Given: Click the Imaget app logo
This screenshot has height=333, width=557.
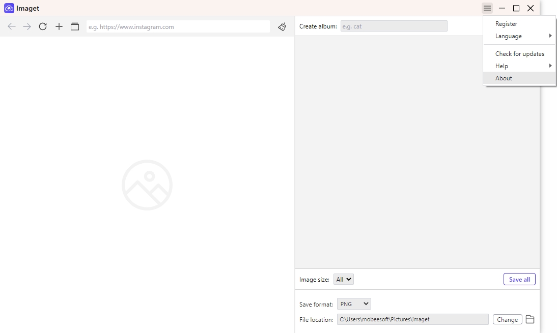Looking at the screenshot, I should point(9,8).
